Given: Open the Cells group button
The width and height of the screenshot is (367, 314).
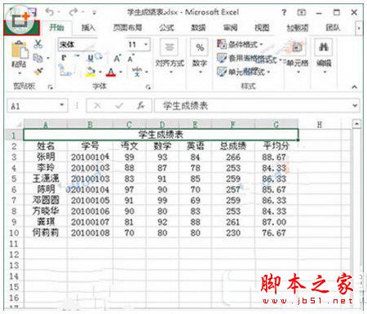Looking at the screenshot, I should [x=298, y=56].
